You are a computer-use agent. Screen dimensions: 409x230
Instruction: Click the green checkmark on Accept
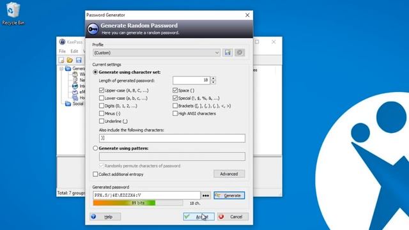[187, 216]
